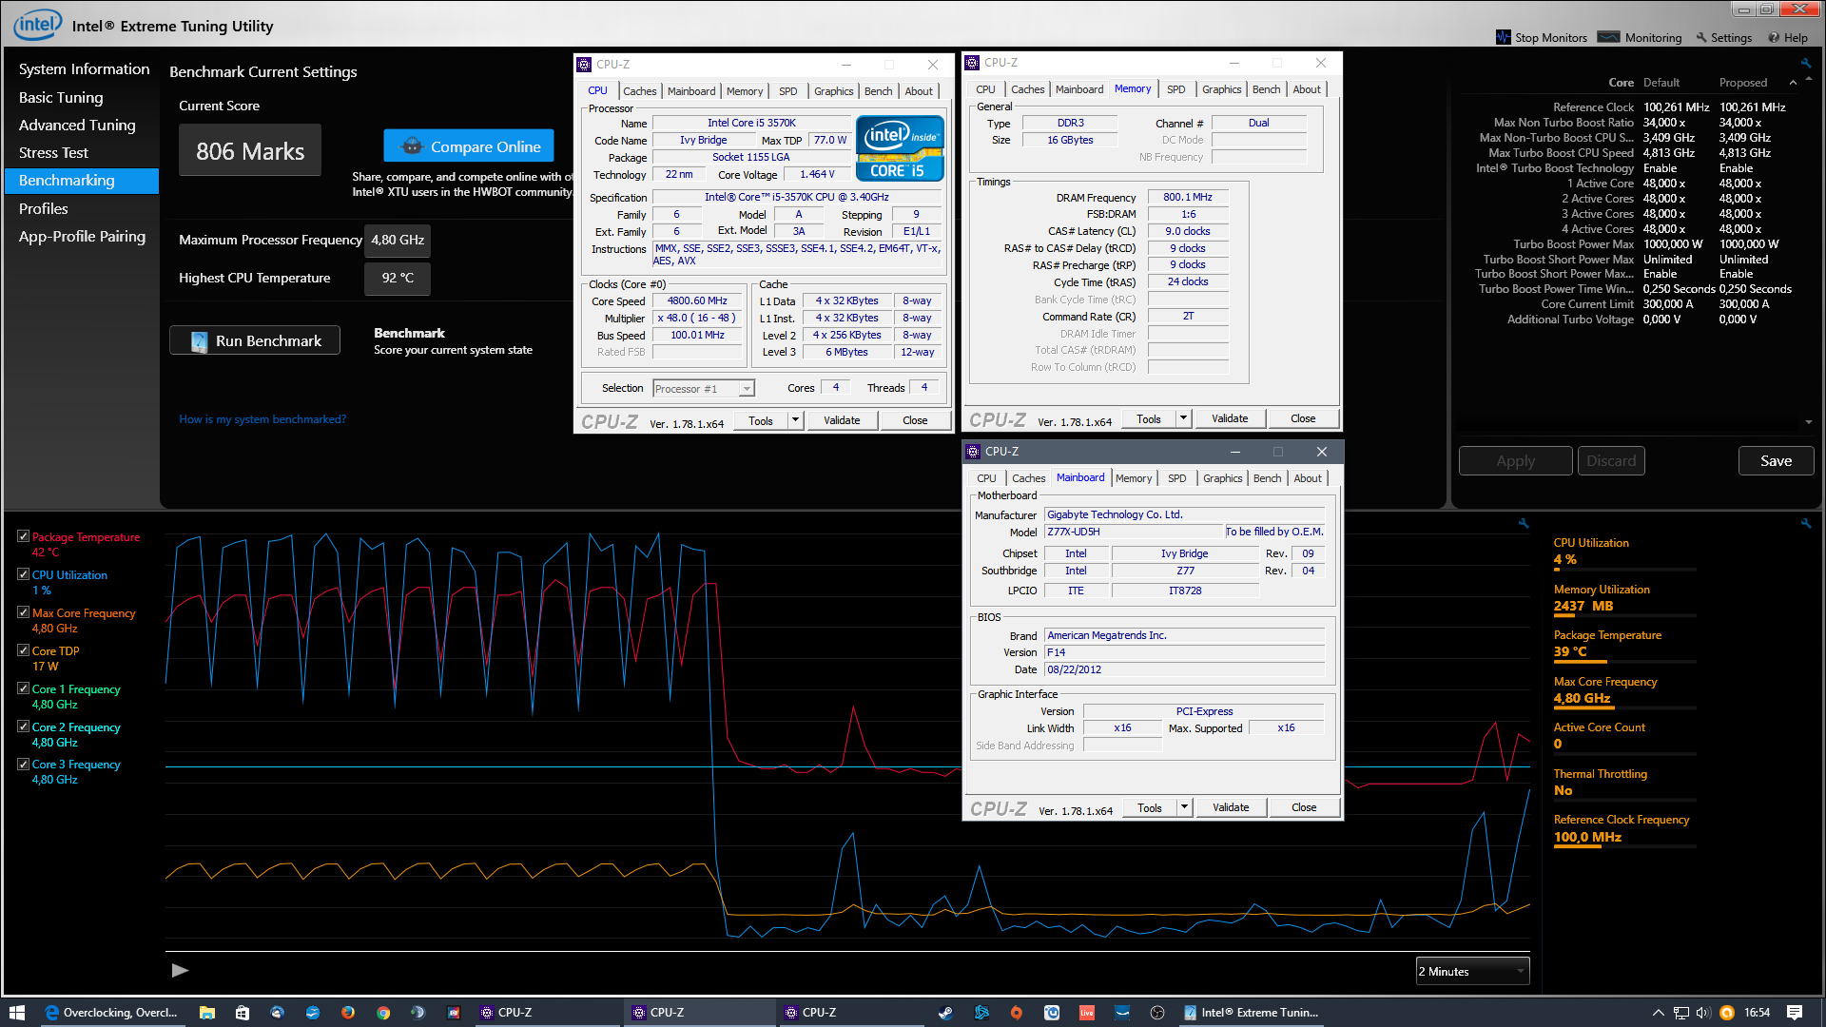
Task: Select '806 Marks' current score box
Action: coord(250,150)
